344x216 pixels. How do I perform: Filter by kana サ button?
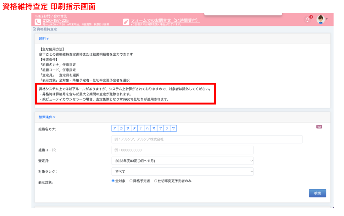point(128,128)
